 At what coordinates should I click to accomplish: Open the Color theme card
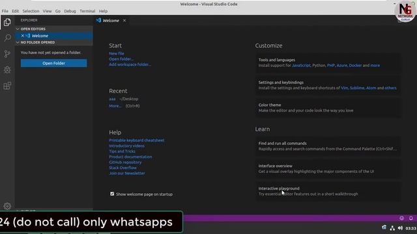point(328,108)
